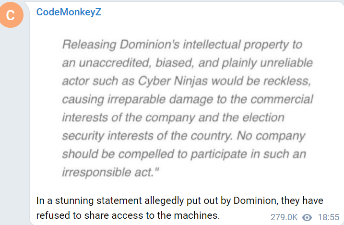344x225 pixels.
Task: Open the CodeMonkeyZ channel name
Action: tap(69, 12)
